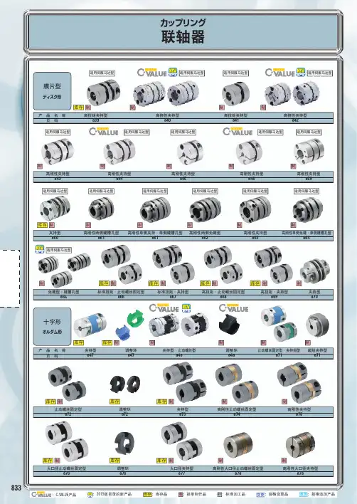Image resolution: width=357 pixels, height=504 pixels.
Task: Click the 大口径夹持型 label for page 877
Action: [182, 468]
